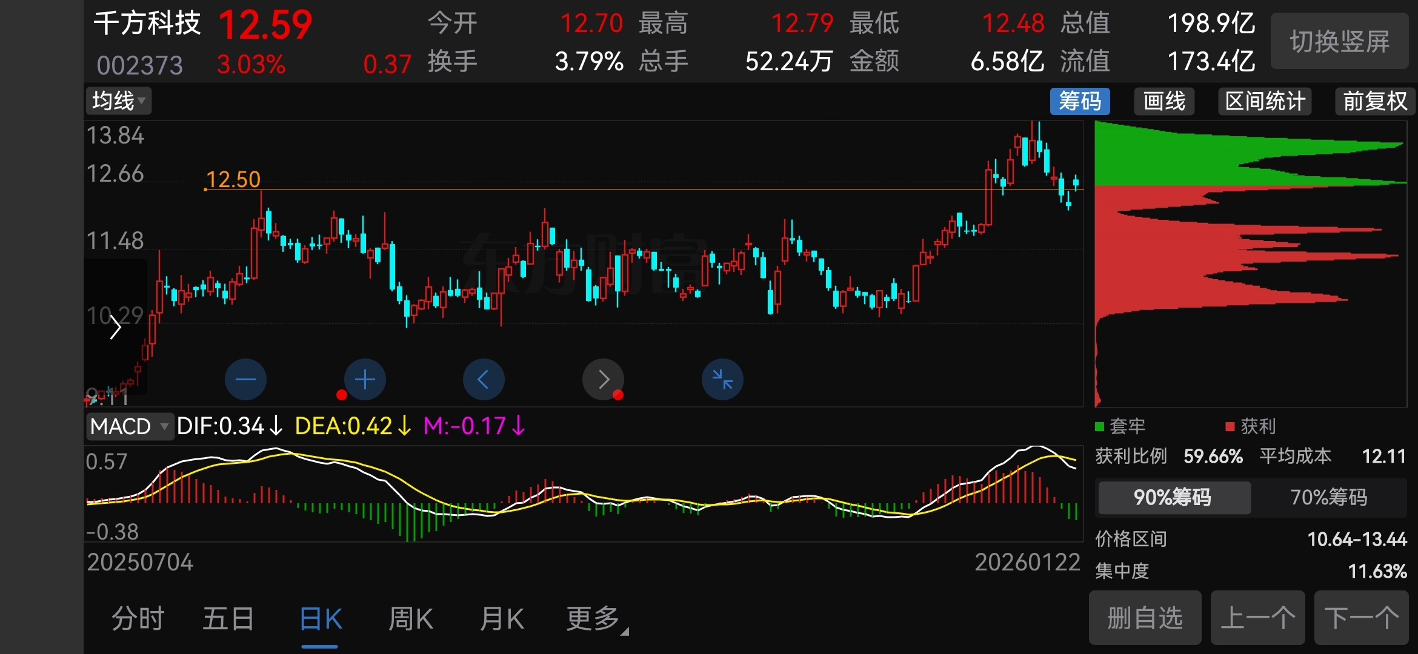Image resolution: width=1418 pixels, height=654 pixels.
Task: Switch to the 分时 tab
Action: (x=138, y=619)
